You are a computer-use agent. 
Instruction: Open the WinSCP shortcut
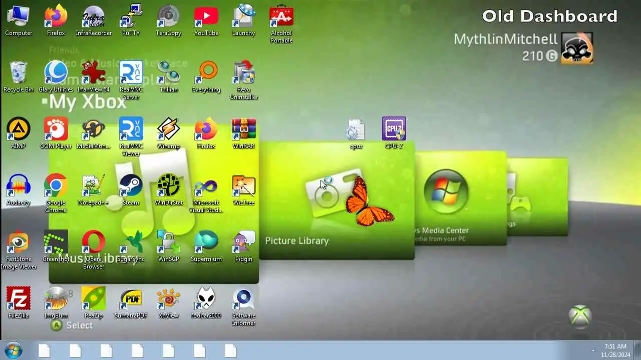169,247
